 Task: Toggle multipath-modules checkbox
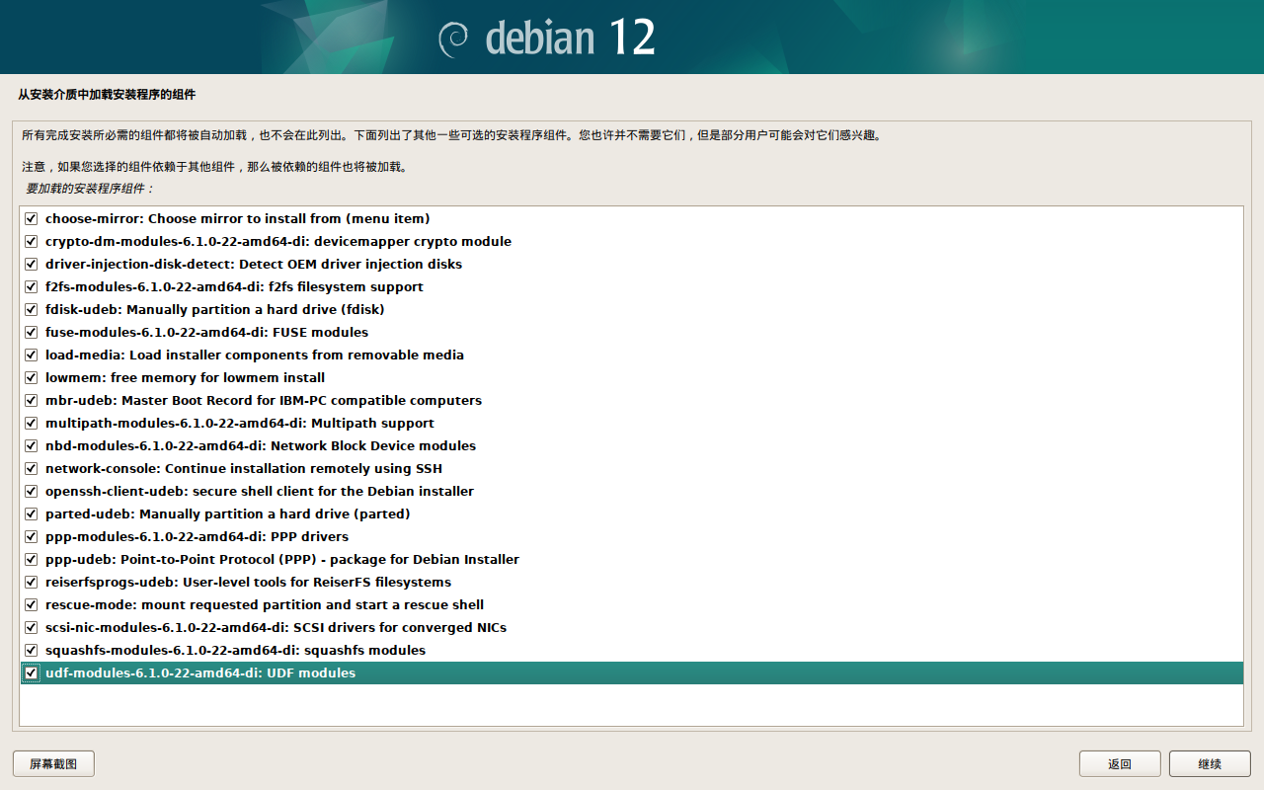click(32, 424)
